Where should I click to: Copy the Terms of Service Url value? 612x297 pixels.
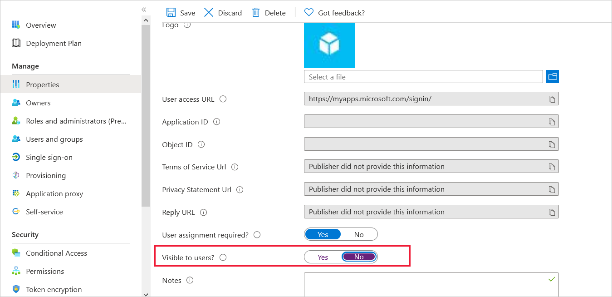[552, 167]
